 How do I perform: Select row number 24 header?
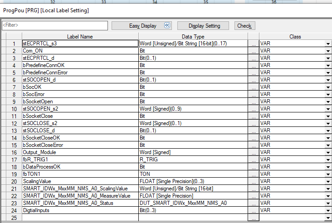14,210
